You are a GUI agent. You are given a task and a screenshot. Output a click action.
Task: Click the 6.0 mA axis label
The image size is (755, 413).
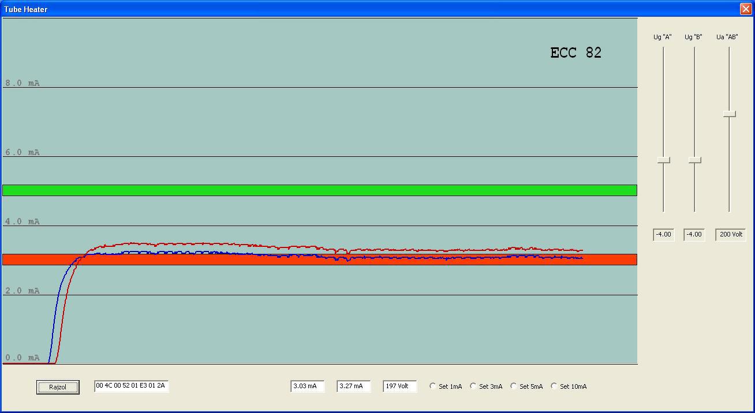tap(23, 152)
